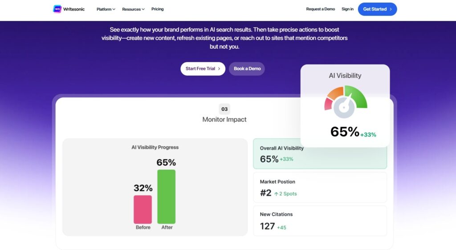Click the chevron arrow in Get Started

click(x=391, y=9)
